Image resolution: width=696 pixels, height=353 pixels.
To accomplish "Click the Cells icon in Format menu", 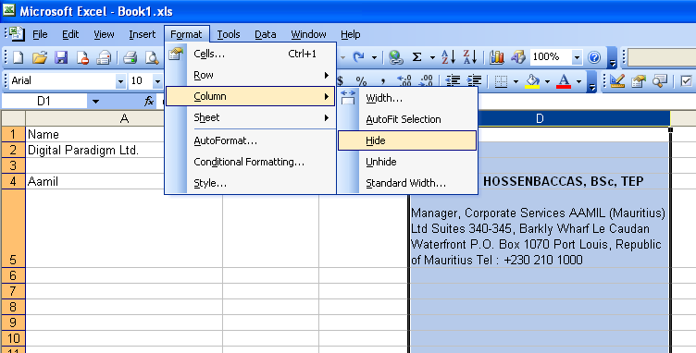I will tap(176, 54).
